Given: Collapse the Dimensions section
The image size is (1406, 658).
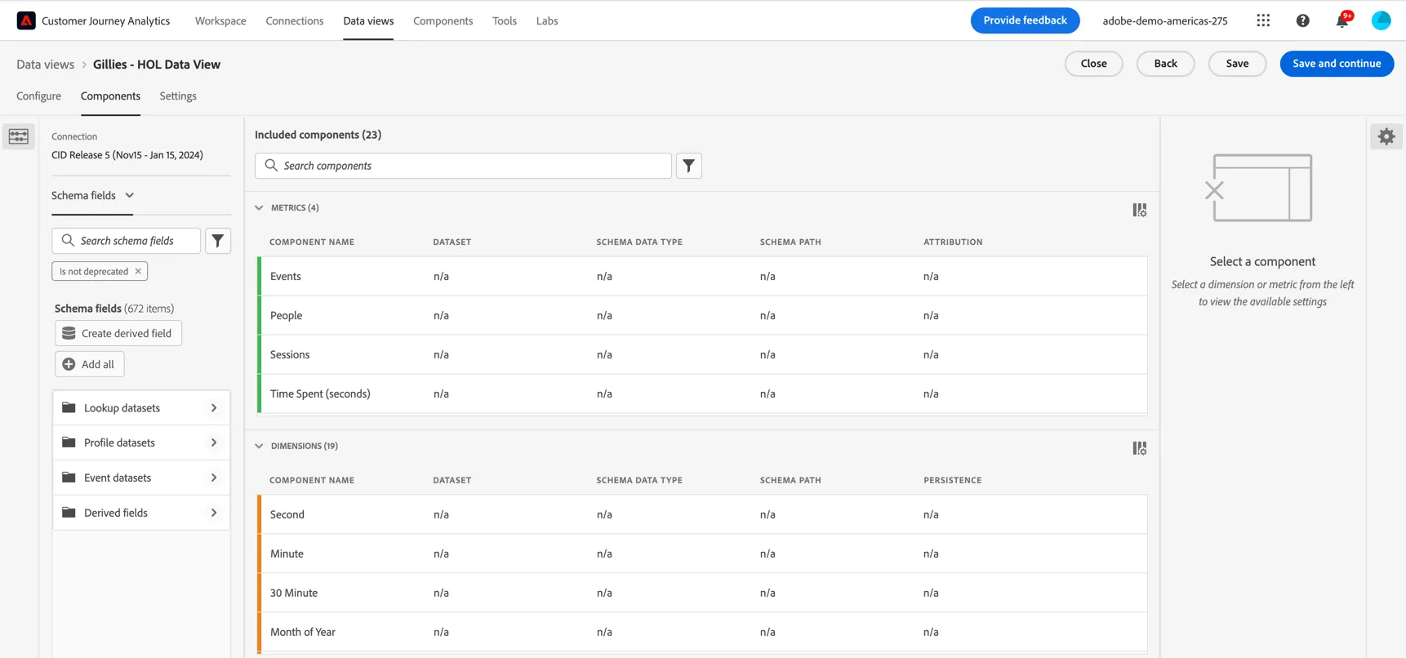Looking at the screenshot, I should [x=259, y=446].
